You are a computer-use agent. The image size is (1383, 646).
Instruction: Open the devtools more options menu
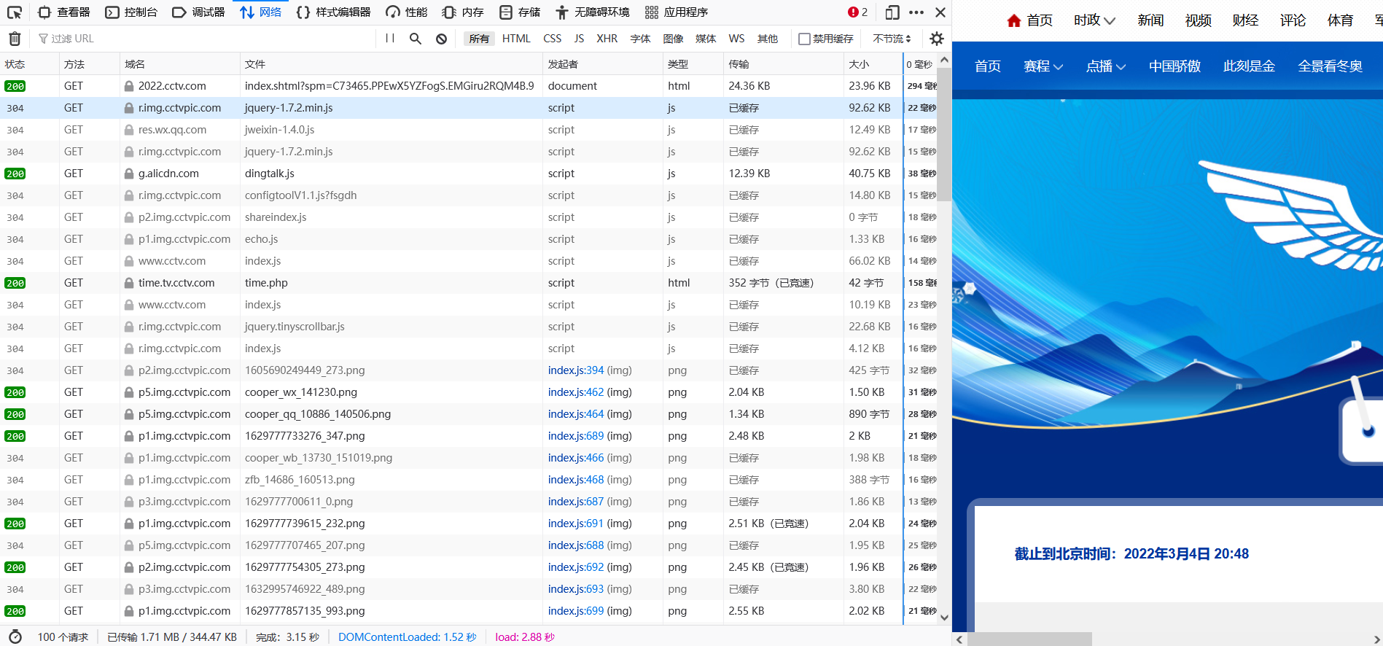coord(916,12)
